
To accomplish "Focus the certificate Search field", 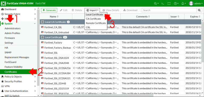I will tap(169, 10).
